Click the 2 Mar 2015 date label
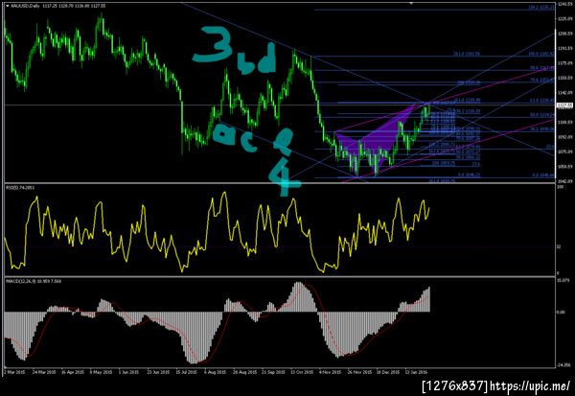This screenshot has width=575, height=396. (14, 372)
